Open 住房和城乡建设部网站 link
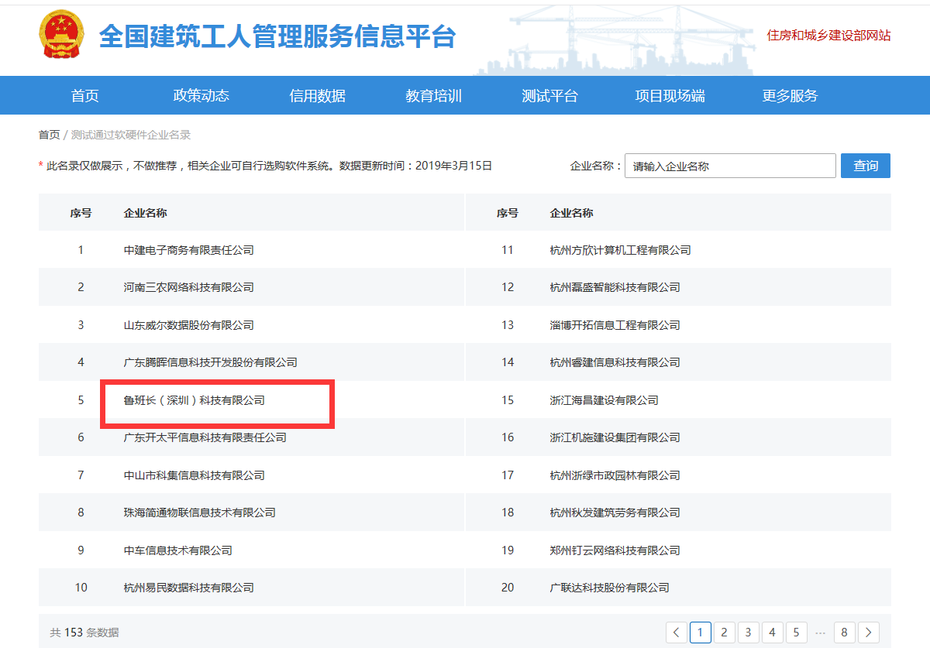This screenshot has width=930, height=648. [828, 36]
